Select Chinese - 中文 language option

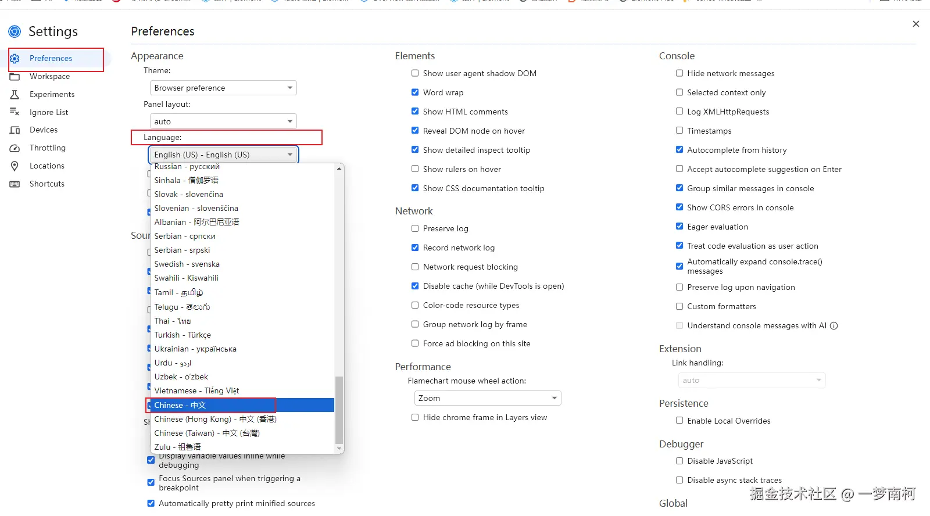click(243, 405)
